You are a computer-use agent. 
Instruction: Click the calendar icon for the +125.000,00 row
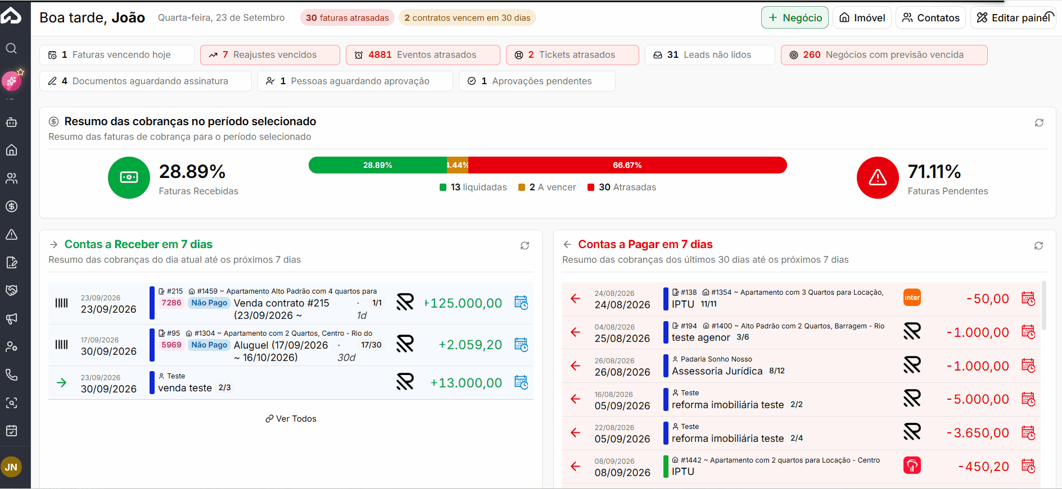(x=521, y=303)
